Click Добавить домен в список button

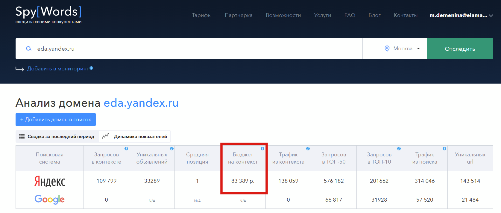(56, 120)
